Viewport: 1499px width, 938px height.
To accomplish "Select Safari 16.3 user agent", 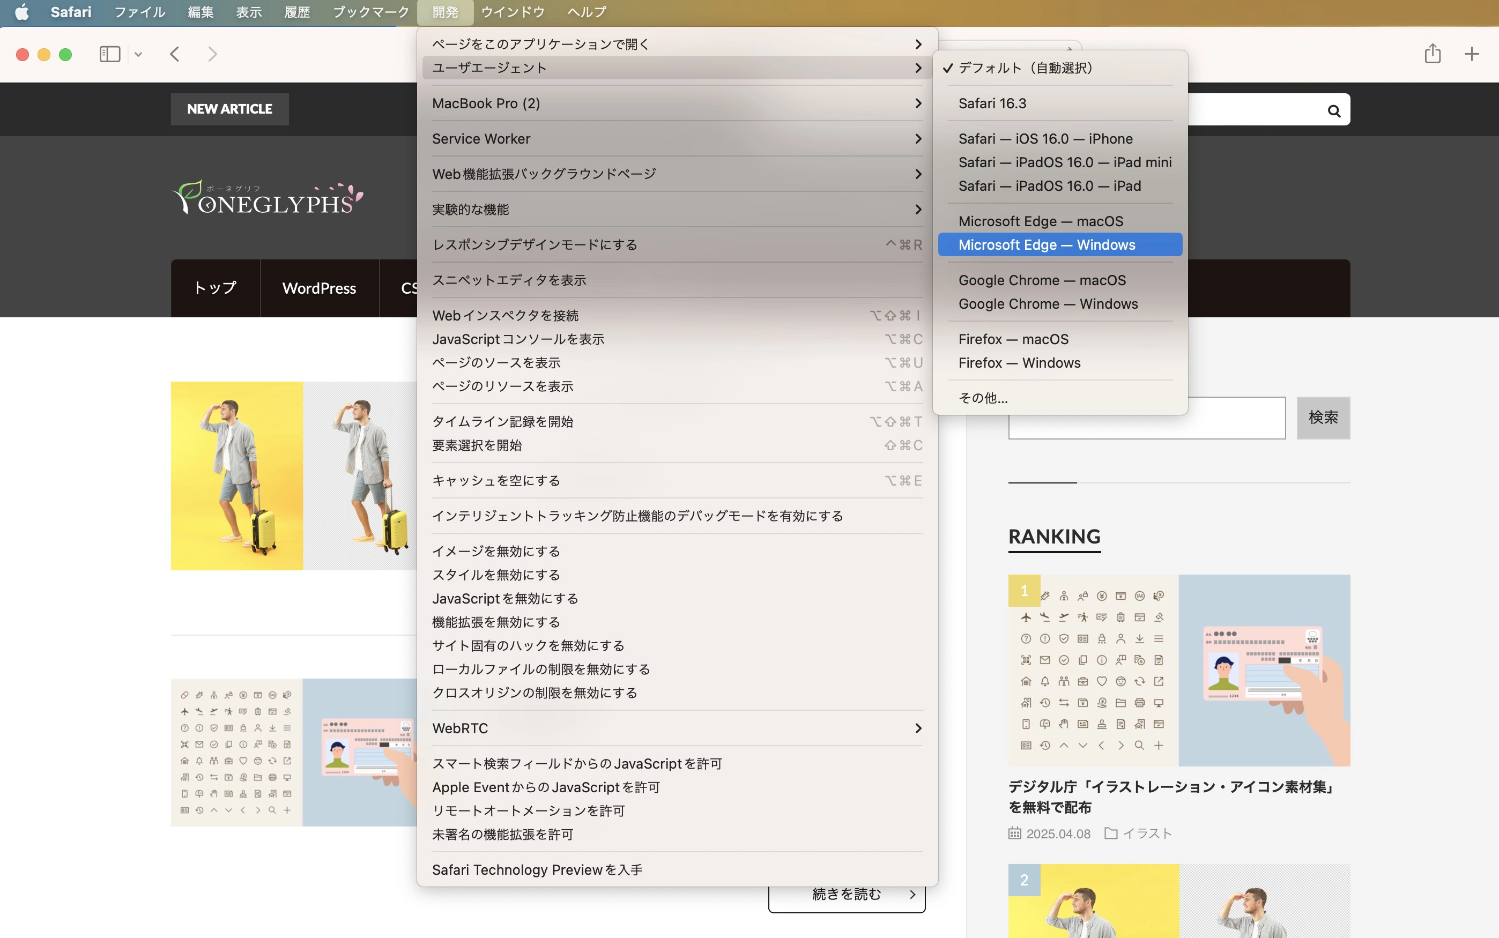I will point(1060,103).
